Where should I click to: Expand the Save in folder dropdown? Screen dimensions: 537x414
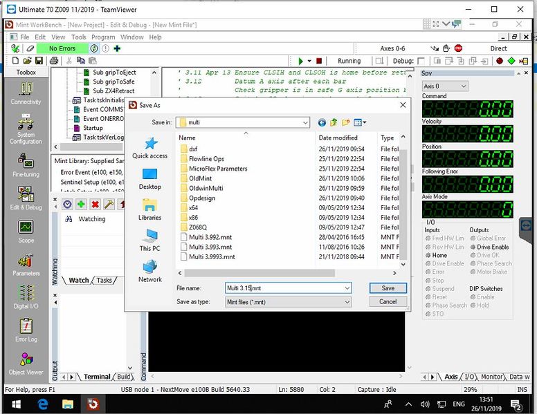(x=305, y=122)
